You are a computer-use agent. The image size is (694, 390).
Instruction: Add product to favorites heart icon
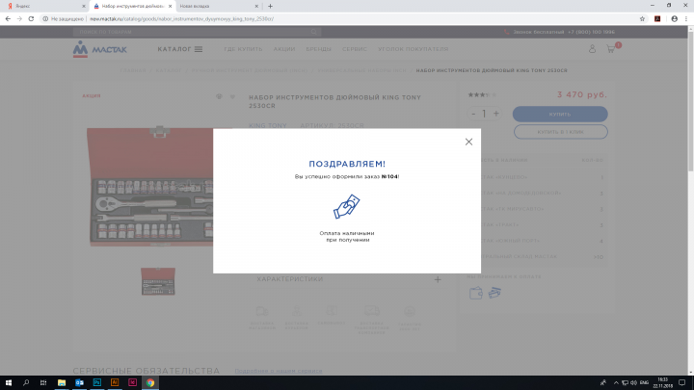[x=232, y=97]
